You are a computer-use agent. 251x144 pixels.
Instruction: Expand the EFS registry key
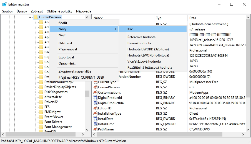click(35, 107)
